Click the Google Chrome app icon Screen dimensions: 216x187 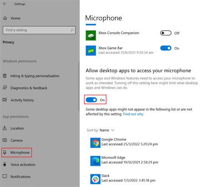(95, 143)
